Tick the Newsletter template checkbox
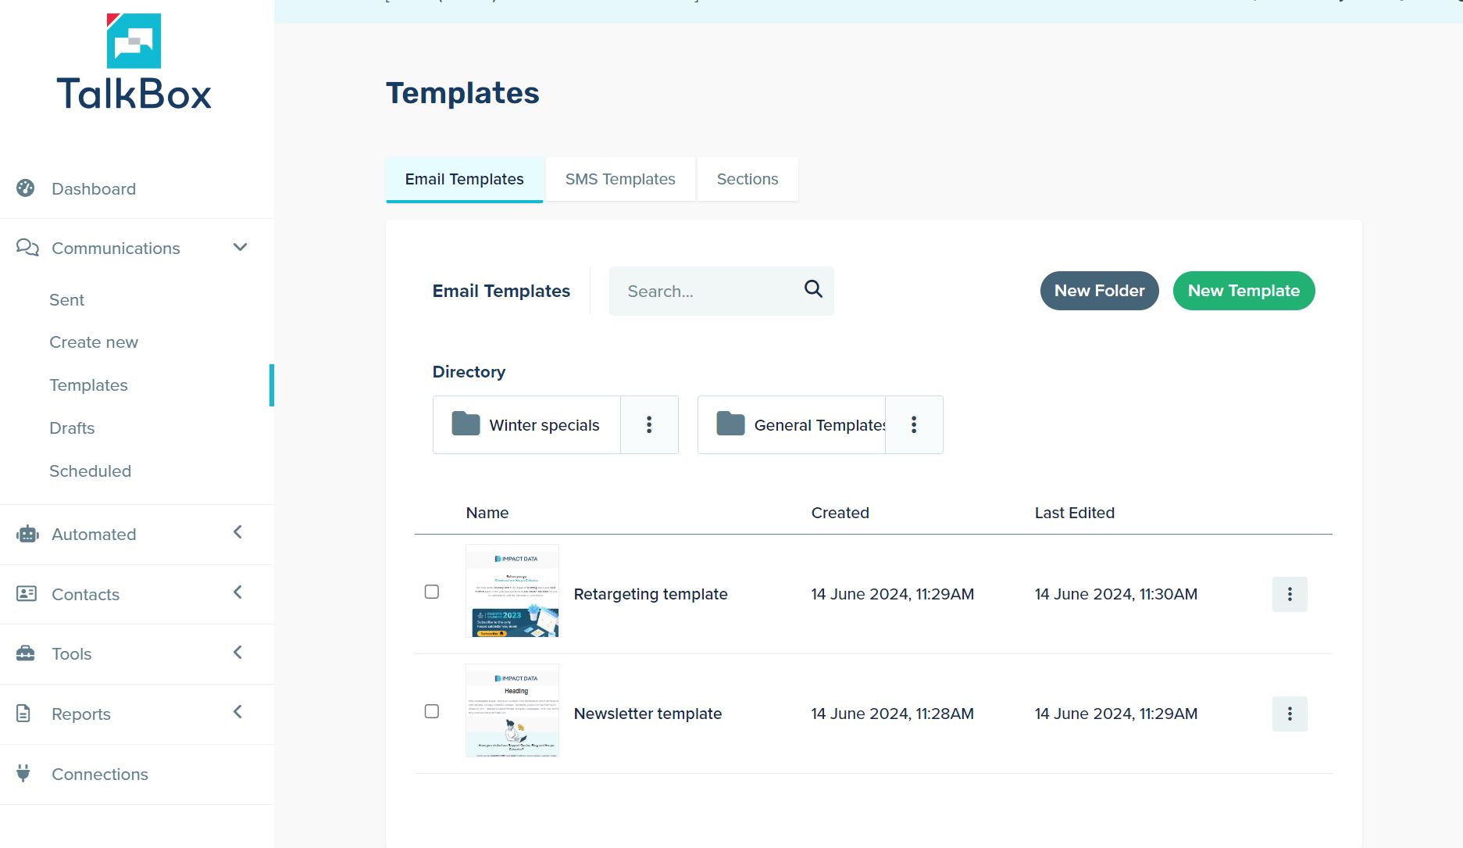The height and width of the screenshot is (848, 1463). pos(433,711)
